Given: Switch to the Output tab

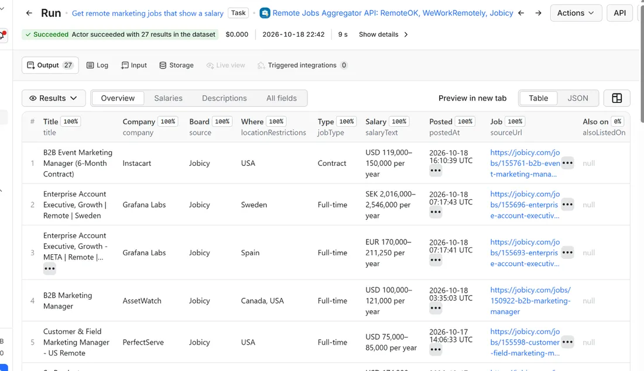Looking at the screenshot, I should [x=50, y=65].
